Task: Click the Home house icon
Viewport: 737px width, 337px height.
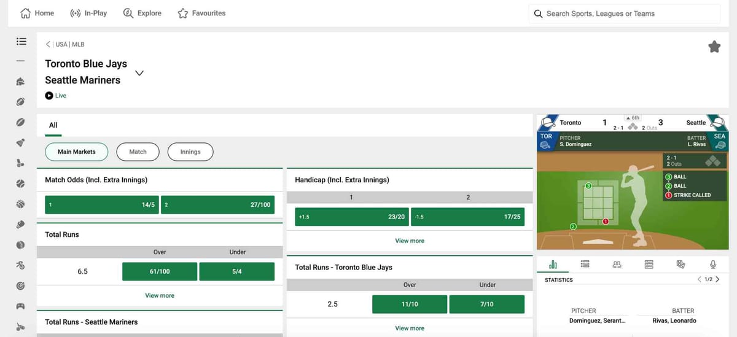Action: [26, 13]
